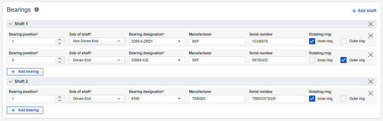Click the TIMKEN manufacturer field

[217, 99]
